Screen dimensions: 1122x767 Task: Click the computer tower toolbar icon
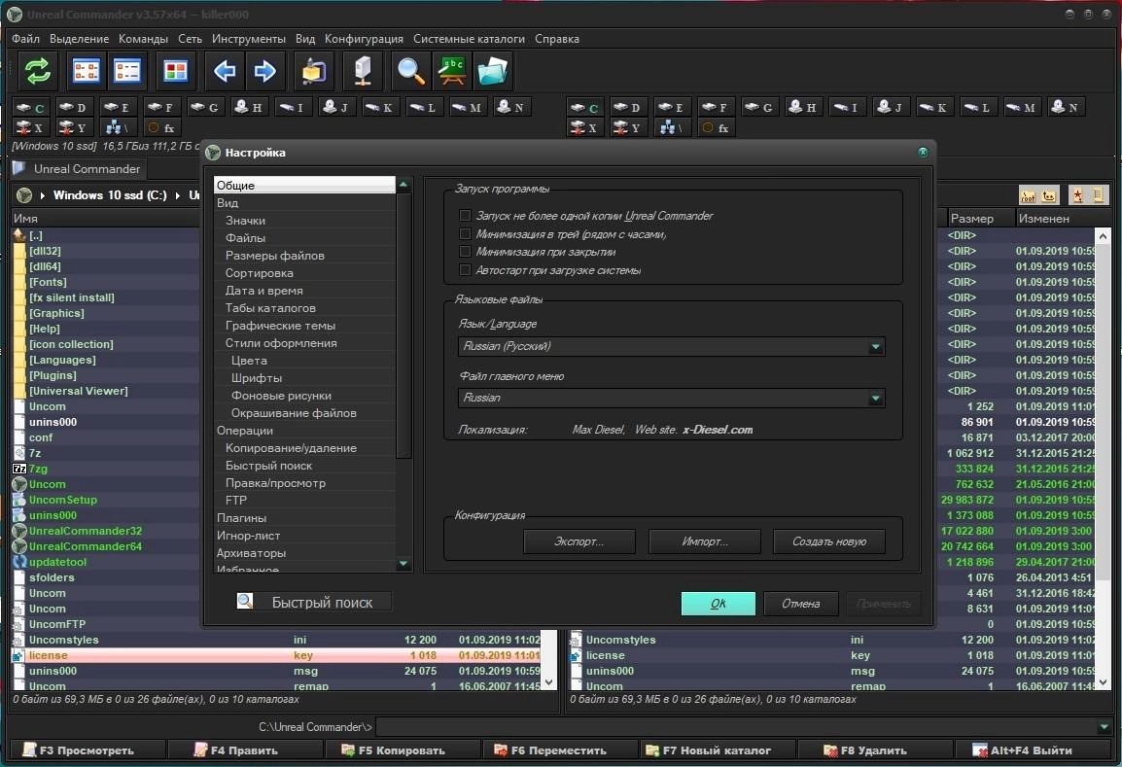tap(363, 71)
